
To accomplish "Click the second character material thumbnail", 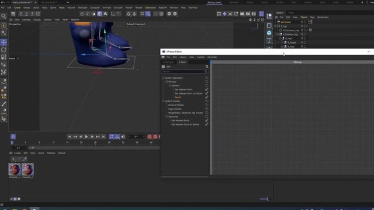I will coord(27,169).
